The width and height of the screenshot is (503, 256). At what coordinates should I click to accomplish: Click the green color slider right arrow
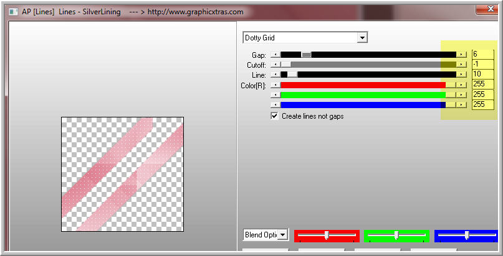pos(461,95)
